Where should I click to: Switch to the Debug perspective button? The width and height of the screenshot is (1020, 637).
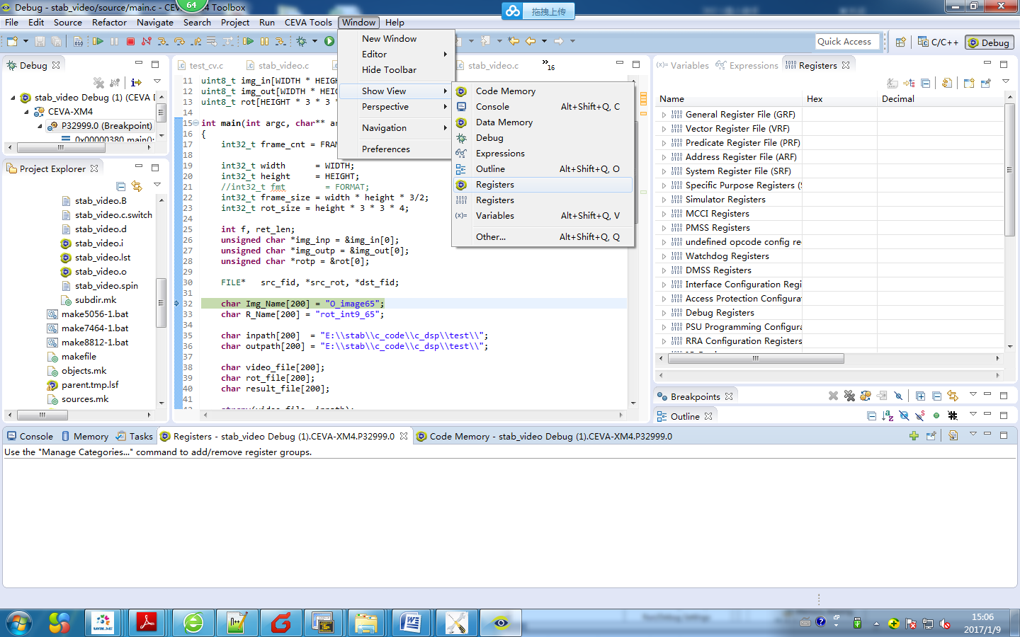(988, 42)
